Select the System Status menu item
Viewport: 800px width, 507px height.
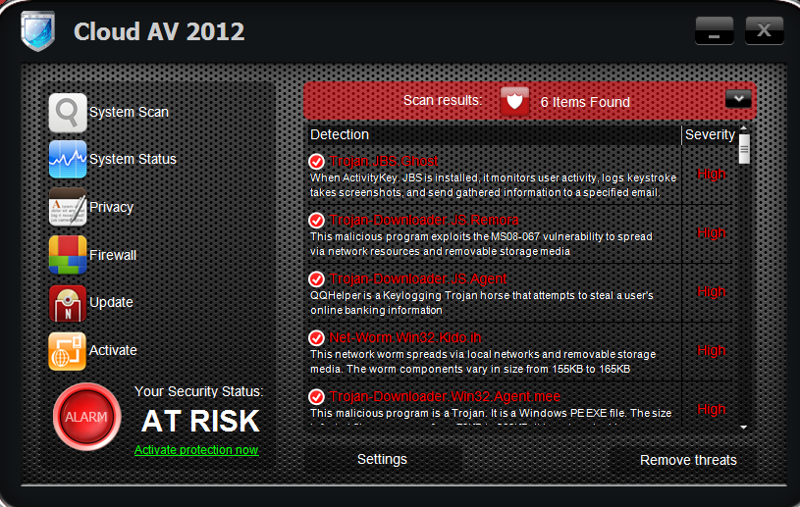[x=133, y=159]
